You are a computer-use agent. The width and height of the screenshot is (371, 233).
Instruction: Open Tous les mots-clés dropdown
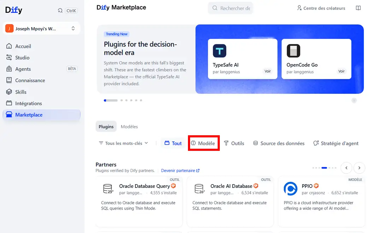(124, 143)
